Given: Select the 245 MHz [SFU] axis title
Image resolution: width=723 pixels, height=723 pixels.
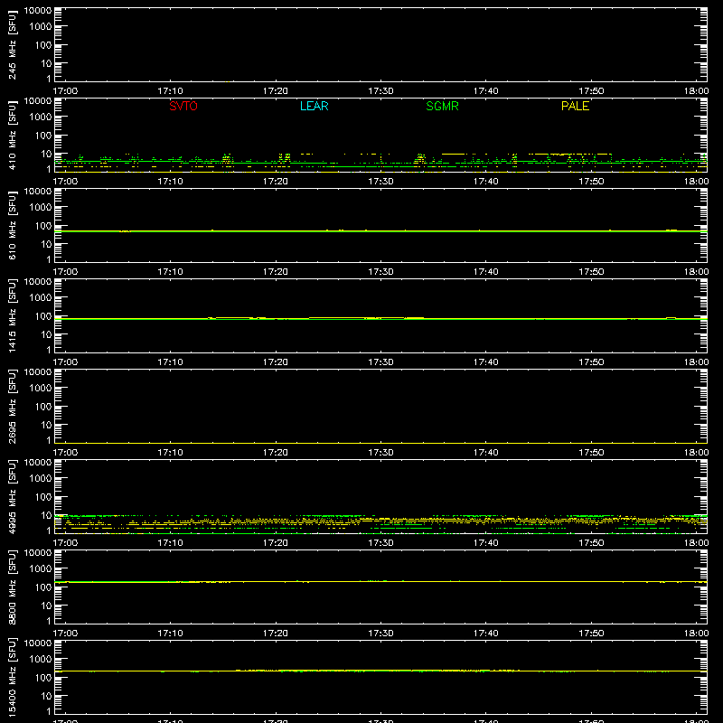Looking at the screenshot, I should click(13, 44).
